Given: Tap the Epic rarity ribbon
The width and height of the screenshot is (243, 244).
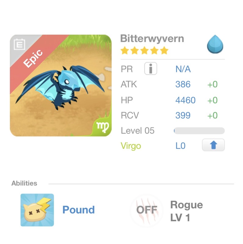Looking at the screenshot, I should 33,59.
